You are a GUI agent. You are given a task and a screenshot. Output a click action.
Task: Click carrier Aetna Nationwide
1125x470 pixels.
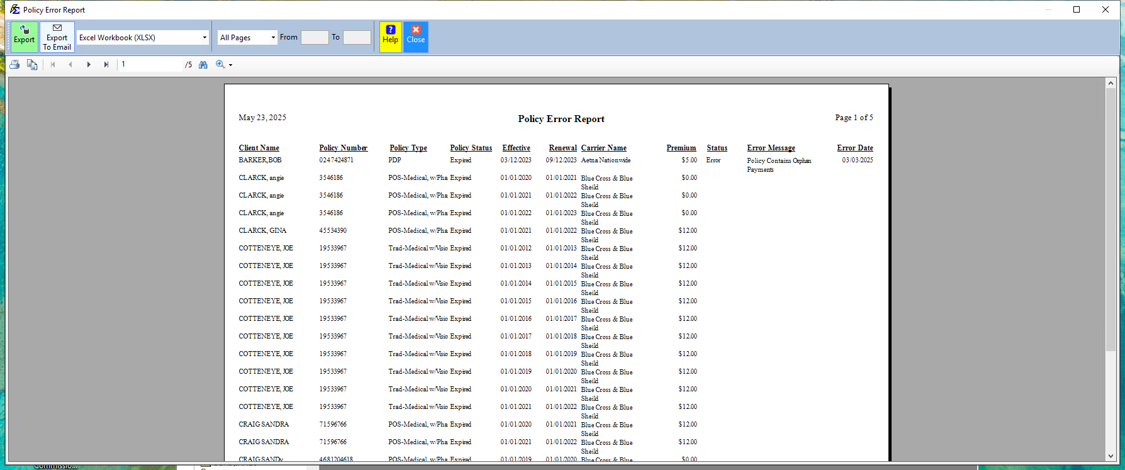(605, 160)
